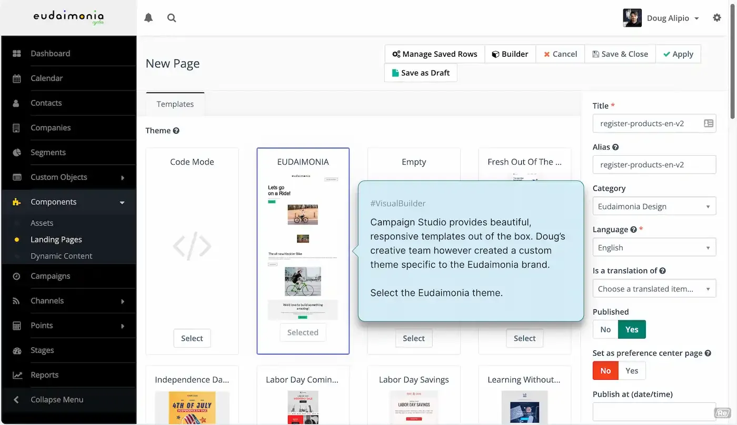Click the Title field card icon
Viewport: 737px width, 425px height.
click(x=709, y=124)
